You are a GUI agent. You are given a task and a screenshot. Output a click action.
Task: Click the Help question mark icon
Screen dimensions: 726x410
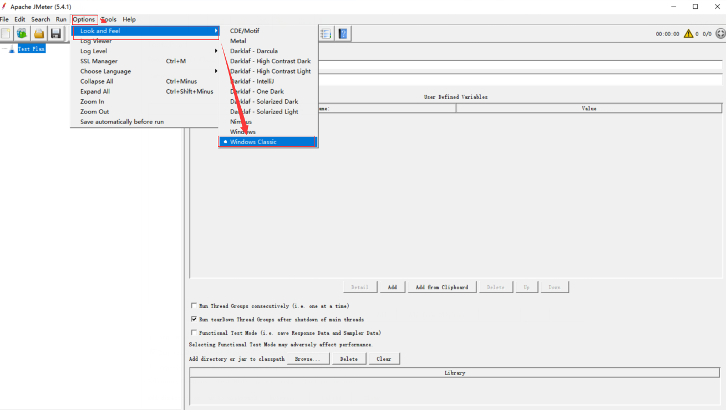pos(343,34)
